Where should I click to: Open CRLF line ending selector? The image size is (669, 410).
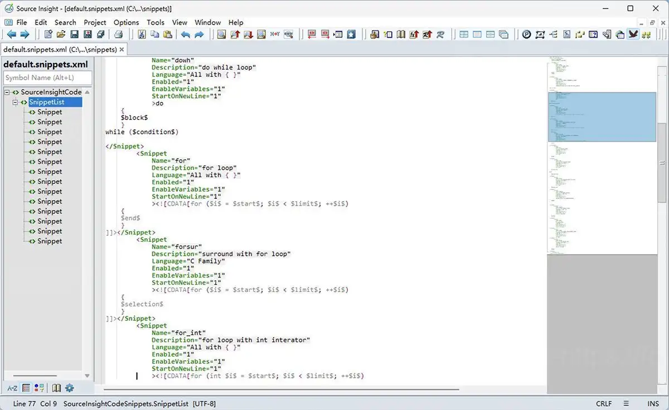tap(604, 403)
